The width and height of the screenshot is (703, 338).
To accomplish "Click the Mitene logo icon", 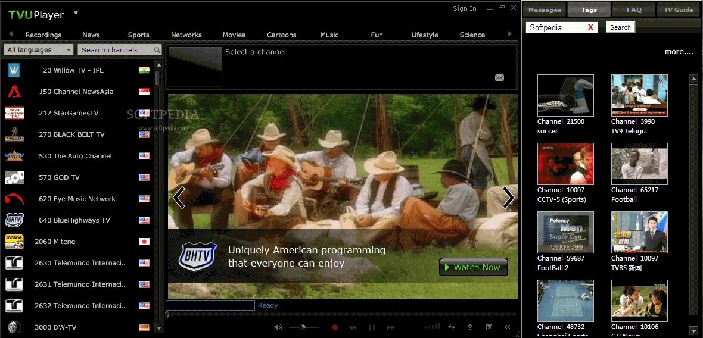I will click(14, 242).
